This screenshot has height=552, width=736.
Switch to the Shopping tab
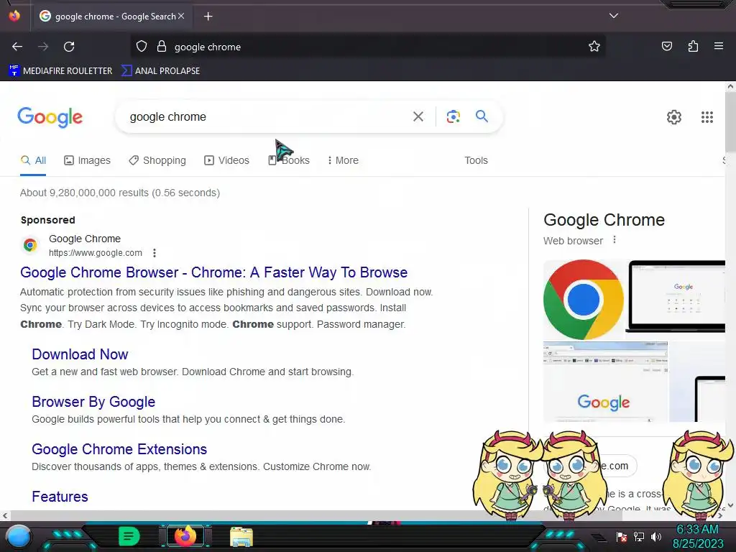pos(157,160)
